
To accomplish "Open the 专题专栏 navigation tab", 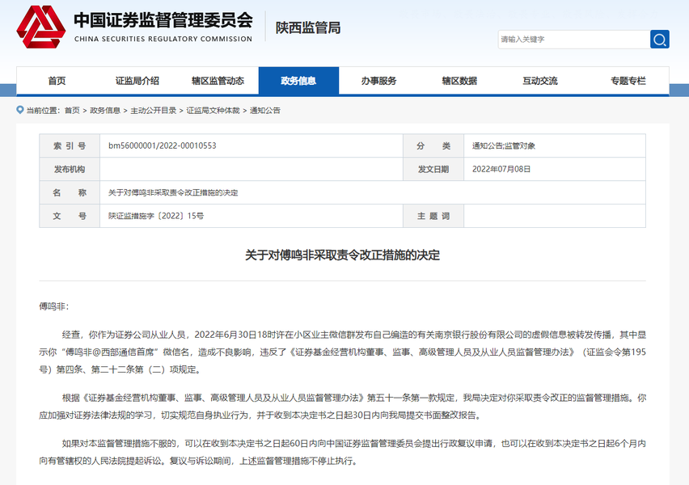I will click(628, 81).
